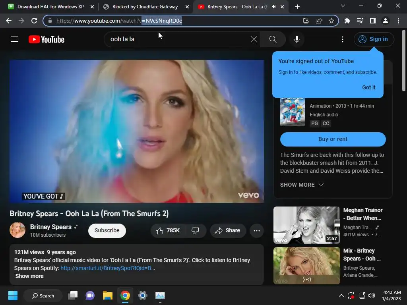Viewport: 407px width, 305px height.
Task: Expand SHOW MORE in Smurfs movie card
Action: 302,185
